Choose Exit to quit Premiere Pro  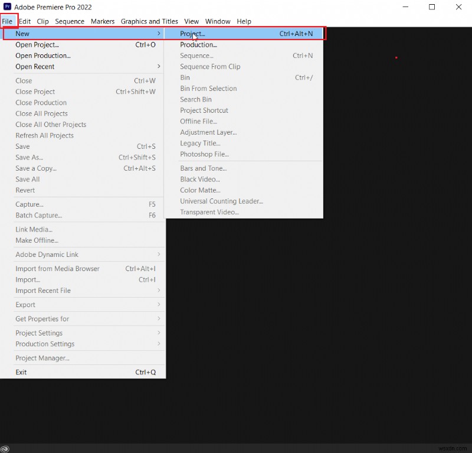(83, 372)
